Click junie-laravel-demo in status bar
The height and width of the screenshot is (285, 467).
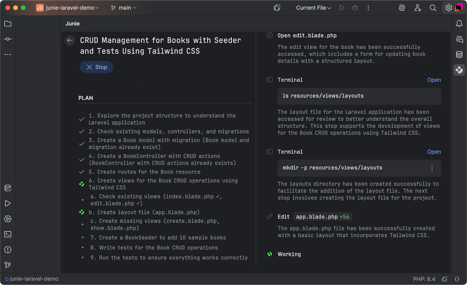click(x=32, y=279)
